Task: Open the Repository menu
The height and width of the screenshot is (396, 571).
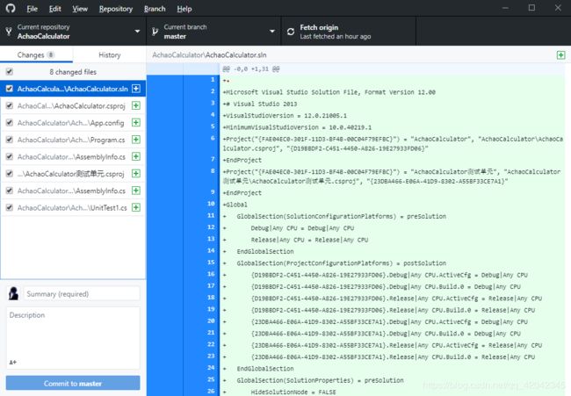Action: pos(116,9)
